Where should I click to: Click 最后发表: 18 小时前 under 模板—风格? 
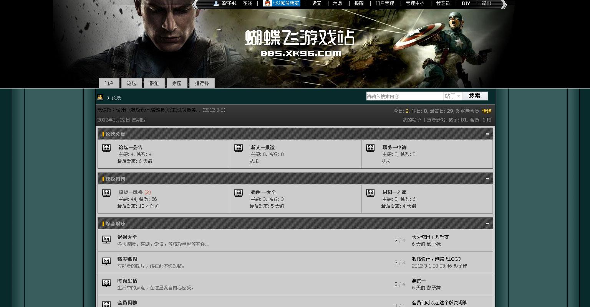coord(138,206)
